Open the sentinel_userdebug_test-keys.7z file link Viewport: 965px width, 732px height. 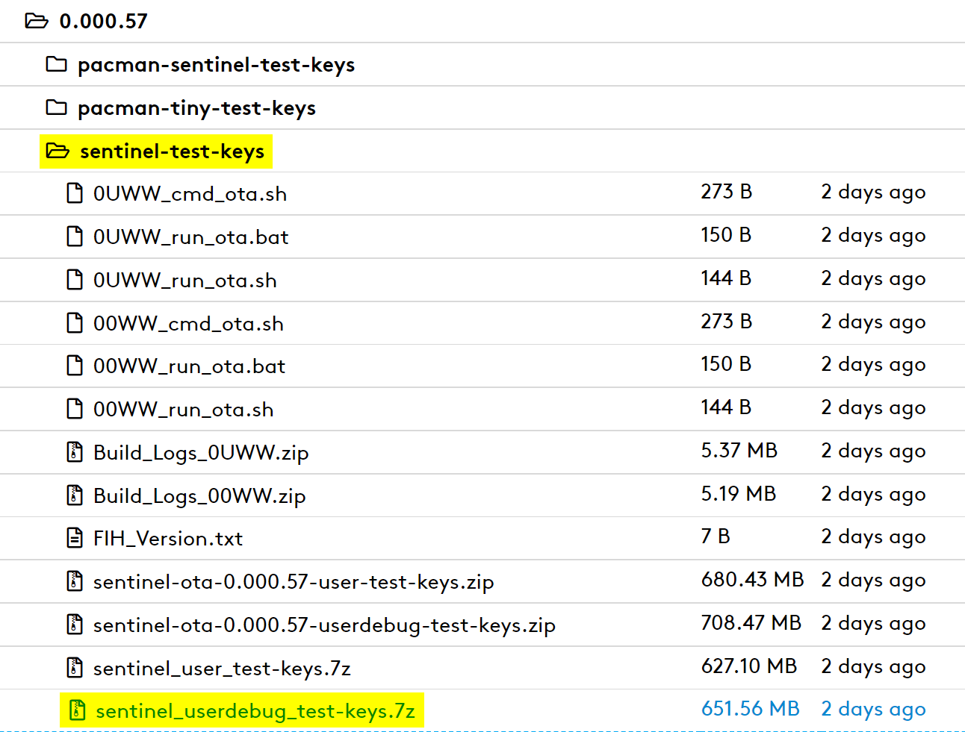[x=255, y=711]
